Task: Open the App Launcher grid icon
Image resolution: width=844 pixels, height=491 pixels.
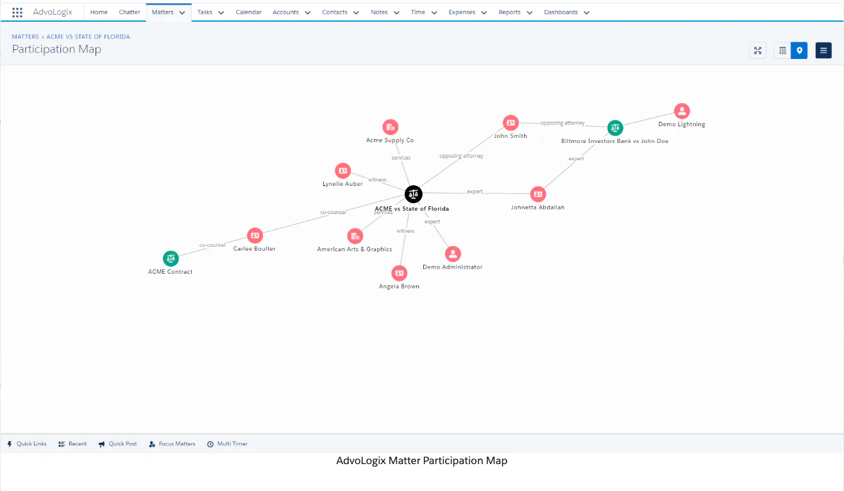Action: click(17, 12)
